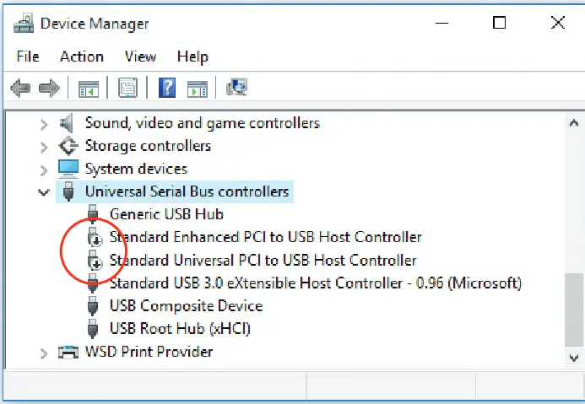
Task: Collapse Universal Serial Bus controllers
Action: pyautogui.click(x=44, y=192)
